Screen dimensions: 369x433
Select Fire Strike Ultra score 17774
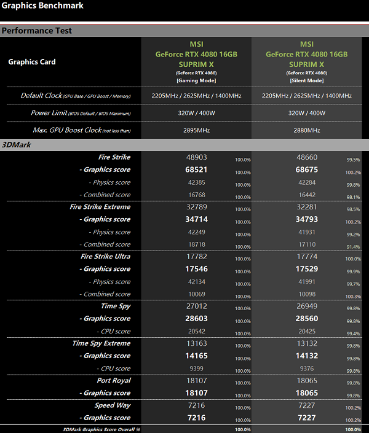[307, 257]
